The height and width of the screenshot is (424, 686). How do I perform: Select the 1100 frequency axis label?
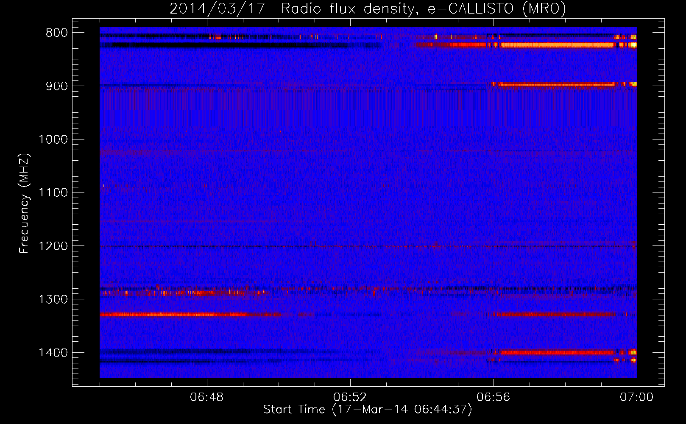[53, 193]
